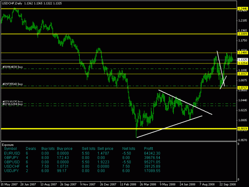Screen dimensions: 249x187
Task: Click the 24 Jun 2008 date label
Action: pyautogui.click(x=188, y=184)
